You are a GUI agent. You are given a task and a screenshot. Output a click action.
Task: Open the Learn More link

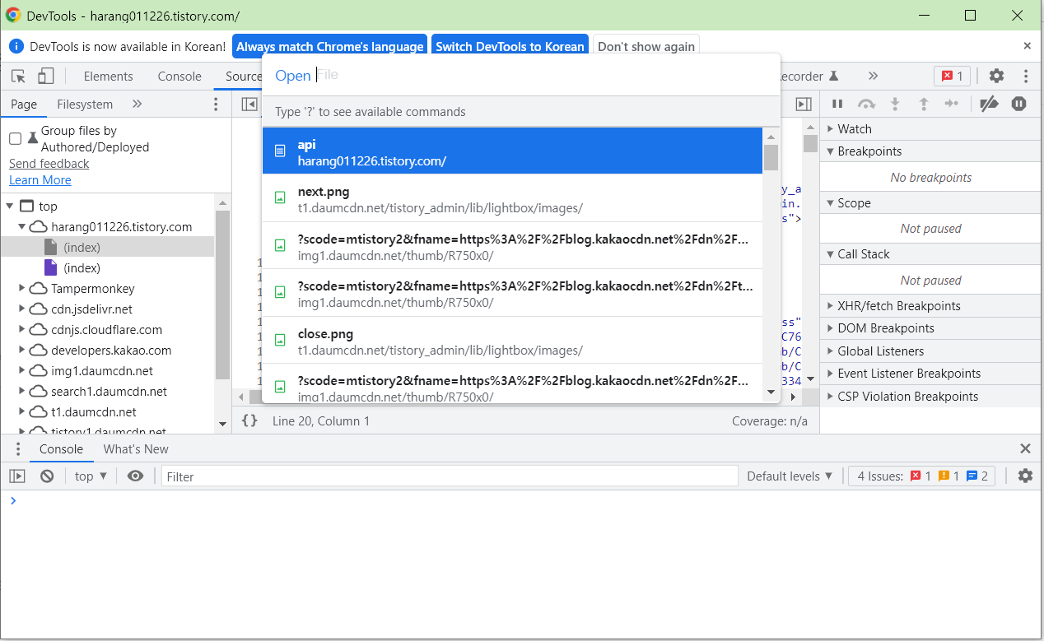pyautogui.click(x=40, y=180)
